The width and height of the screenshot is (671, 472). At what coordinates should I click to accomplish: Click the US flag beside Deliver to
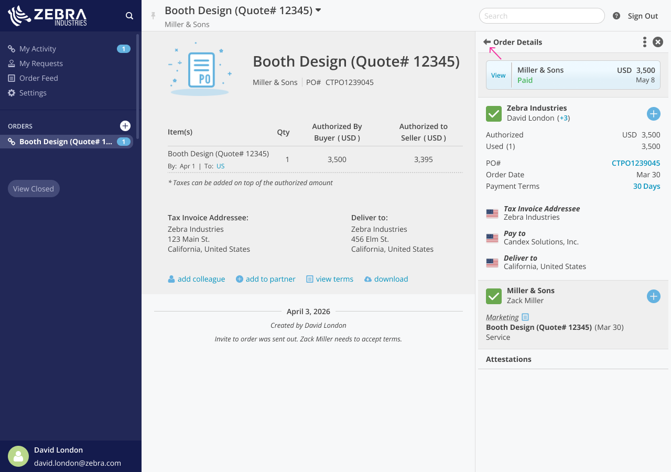[x=492, y=263]
